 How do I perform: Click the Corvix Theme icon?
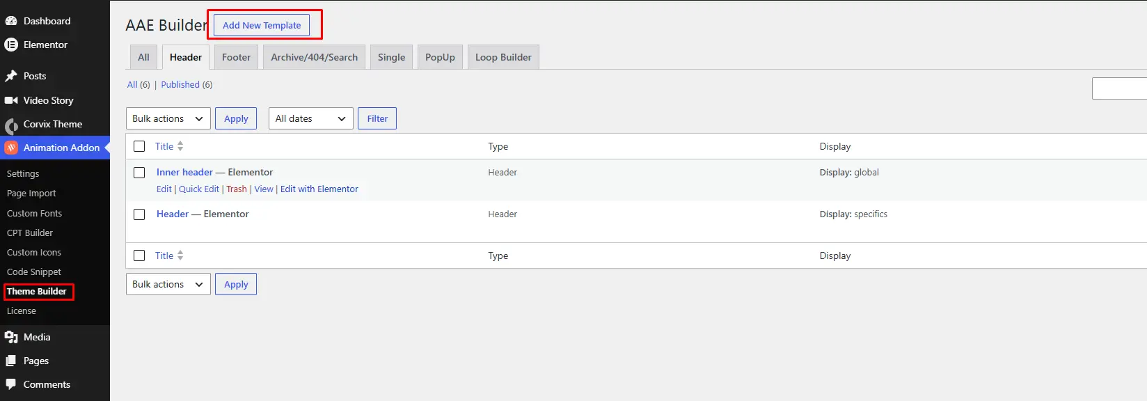click(11, 125)
